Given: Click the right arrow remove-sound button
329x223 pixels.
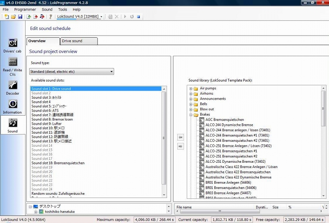Looking at the screenshot, I should click(x=181, y=146).
